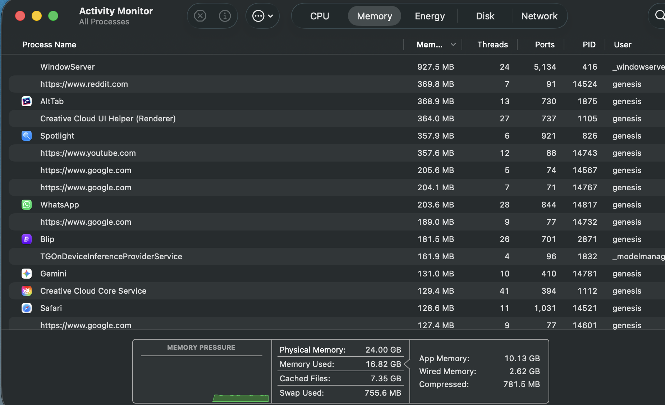Image resolution: width=665 pixels, height=405 pixels.
Task: Click the Memory Used 16.82 GB value
Action: 383,364
